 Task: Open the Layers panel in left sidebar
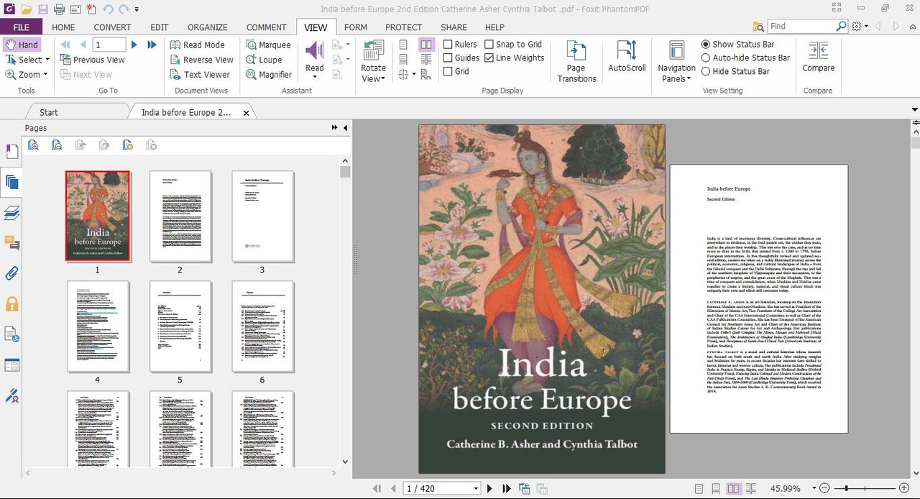(x=11, y=213)
